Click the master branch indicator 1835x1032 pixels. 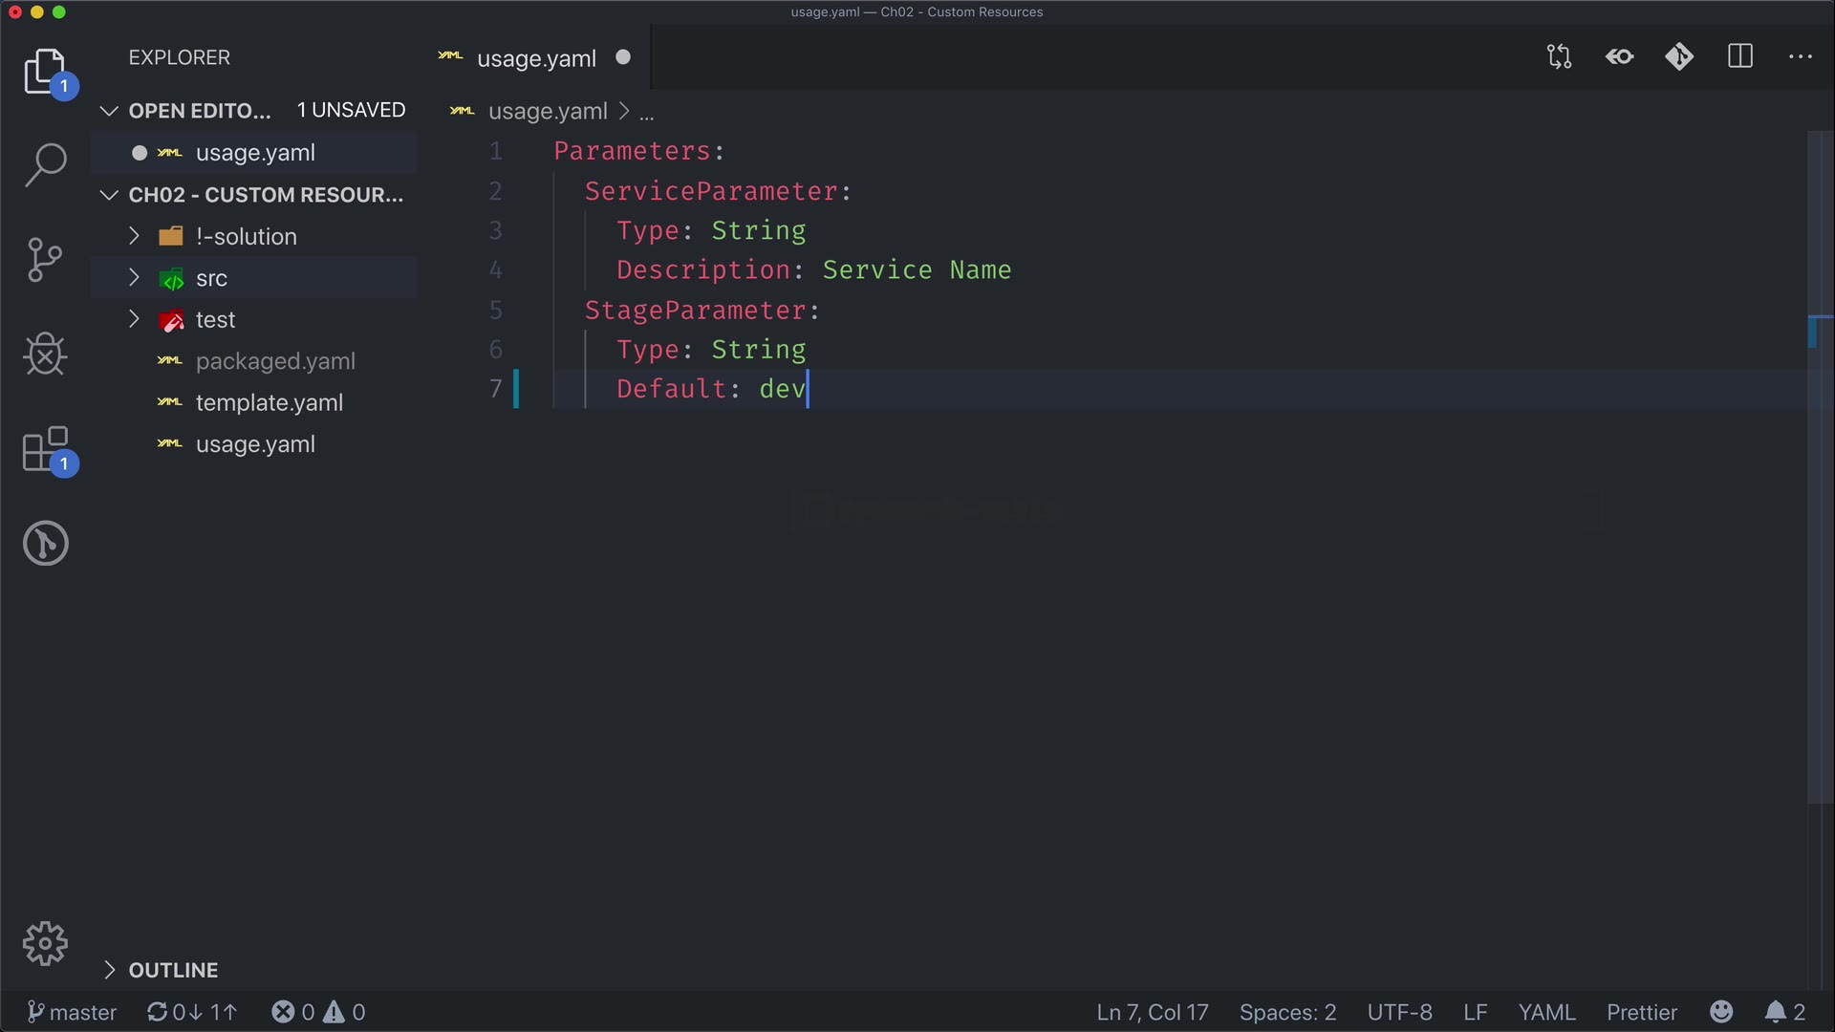pyautogui.click(x=73, y=1012)
